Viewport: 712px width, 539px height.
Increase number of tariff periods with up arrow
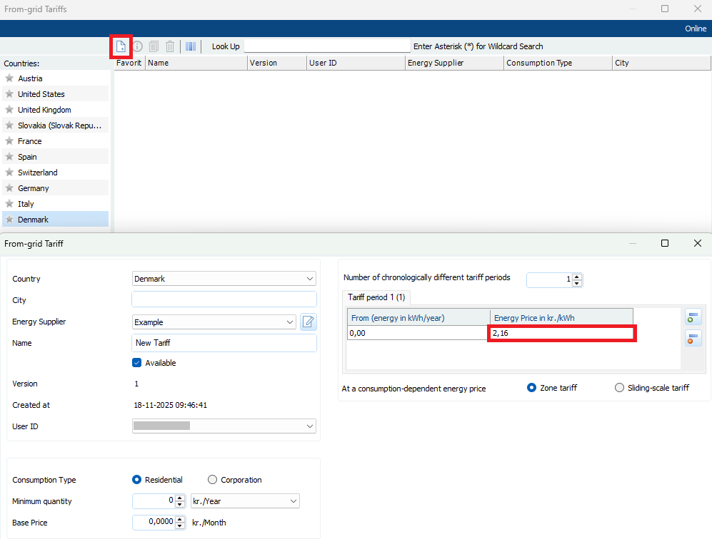[x=577, y=277]
